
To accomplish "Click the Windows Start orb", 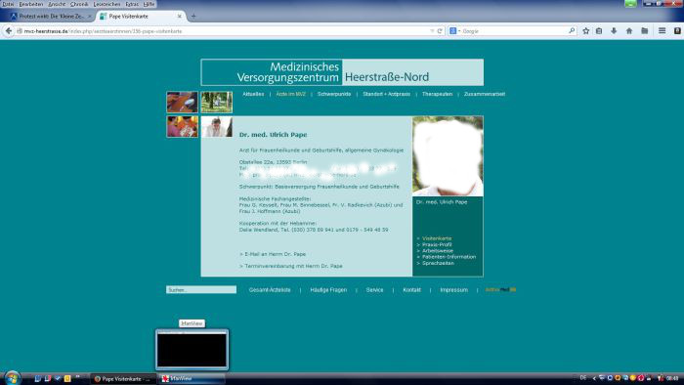I will click(x=12, y=378).
